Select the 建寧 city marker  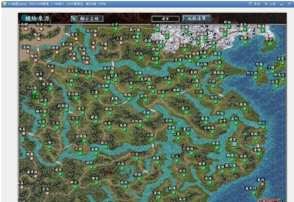tap(60, 174)
